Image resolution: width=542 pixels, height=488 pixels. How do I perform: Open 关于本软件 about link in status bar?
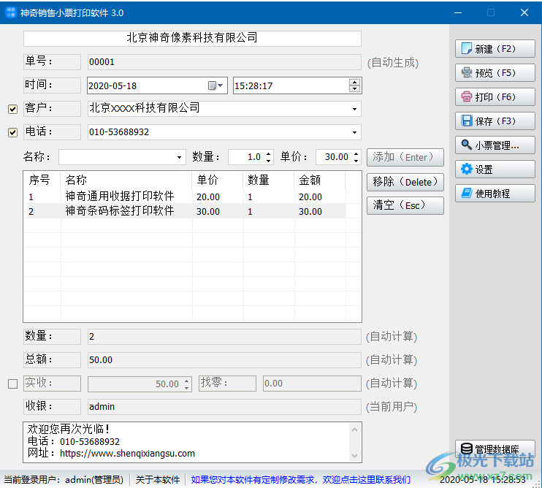158,480
